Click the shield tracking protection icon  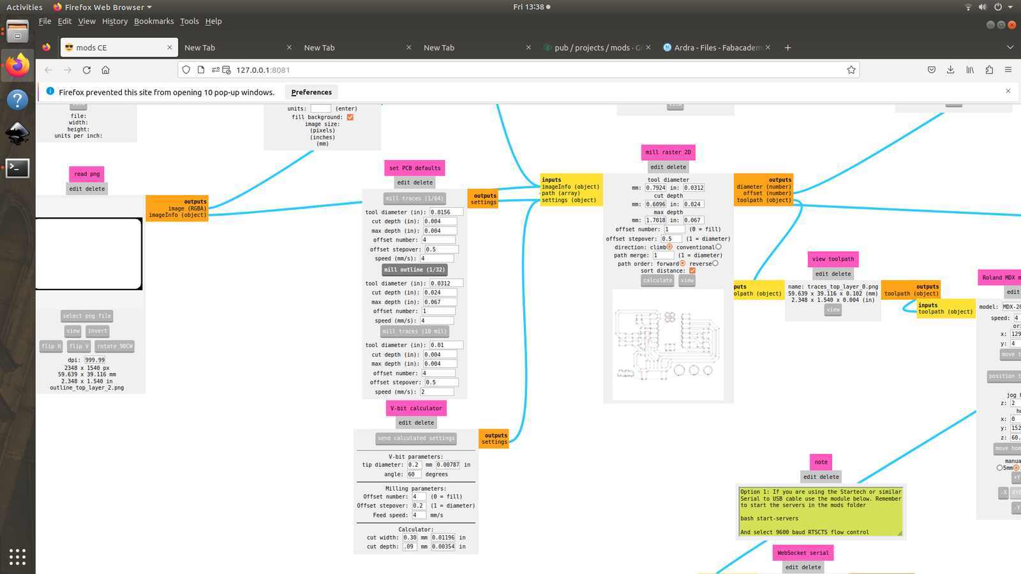point(186,70)
